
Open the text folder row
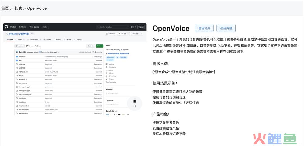pyautogui.click(x=59, y=60)
